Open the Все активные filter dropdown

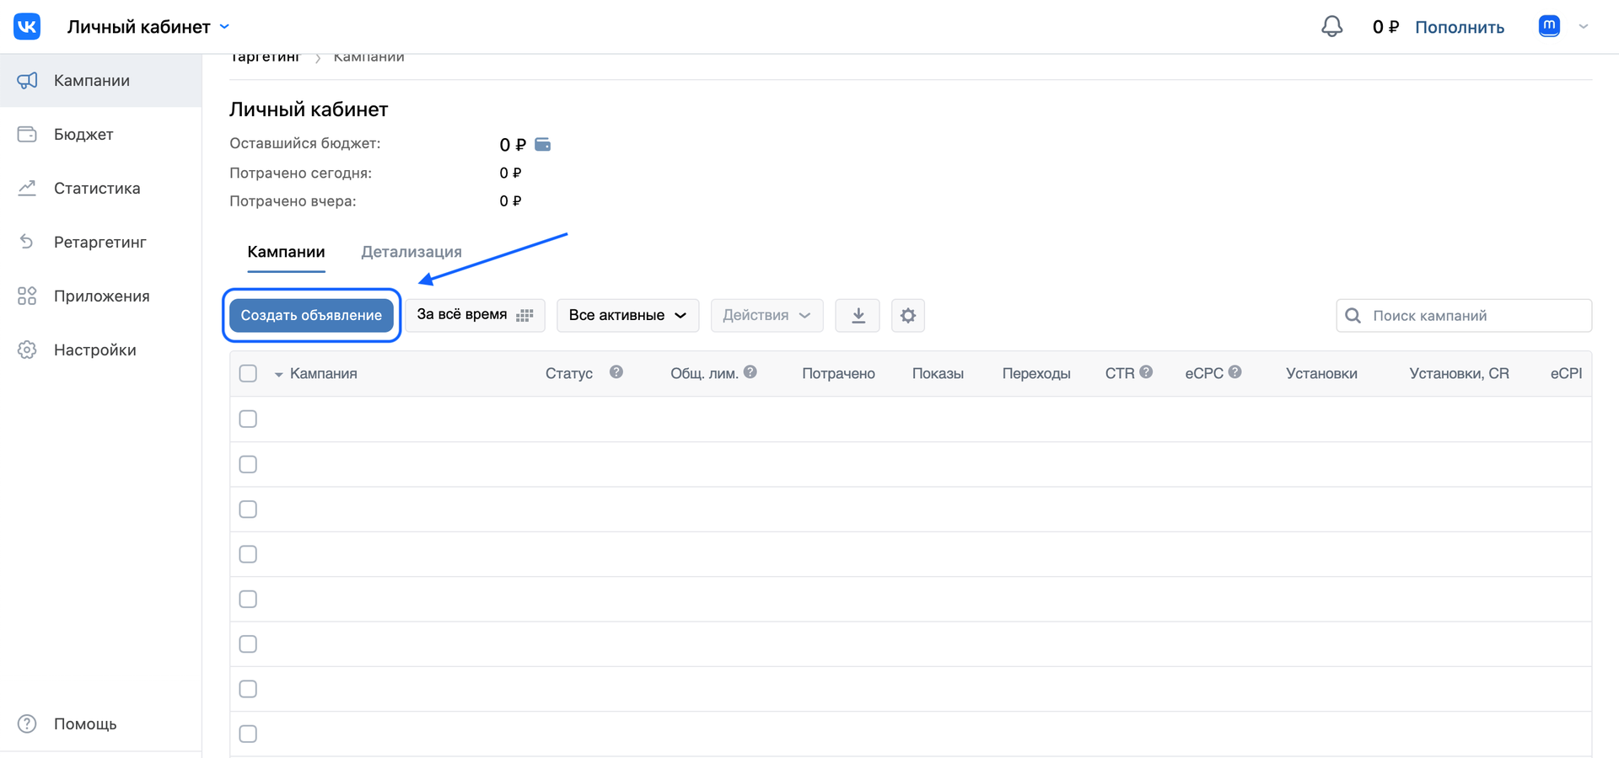coord(627,316)
